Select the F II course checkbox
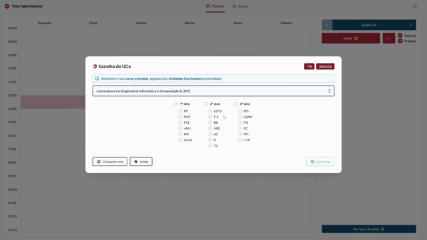This screenshot has height=240, width=427. coord(210,117)
